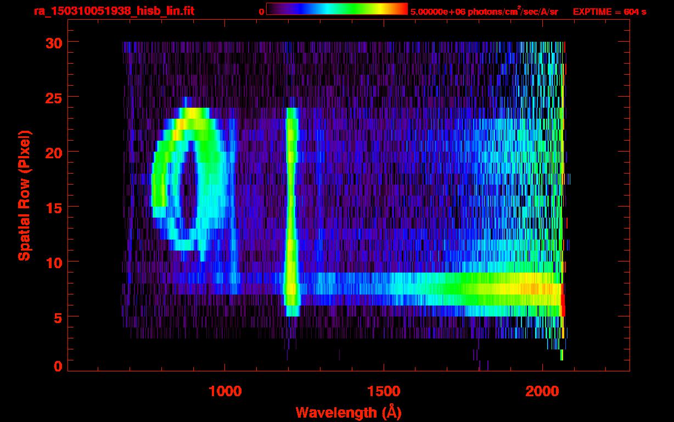Click the y-axis tick label 20

pos(53,152)
